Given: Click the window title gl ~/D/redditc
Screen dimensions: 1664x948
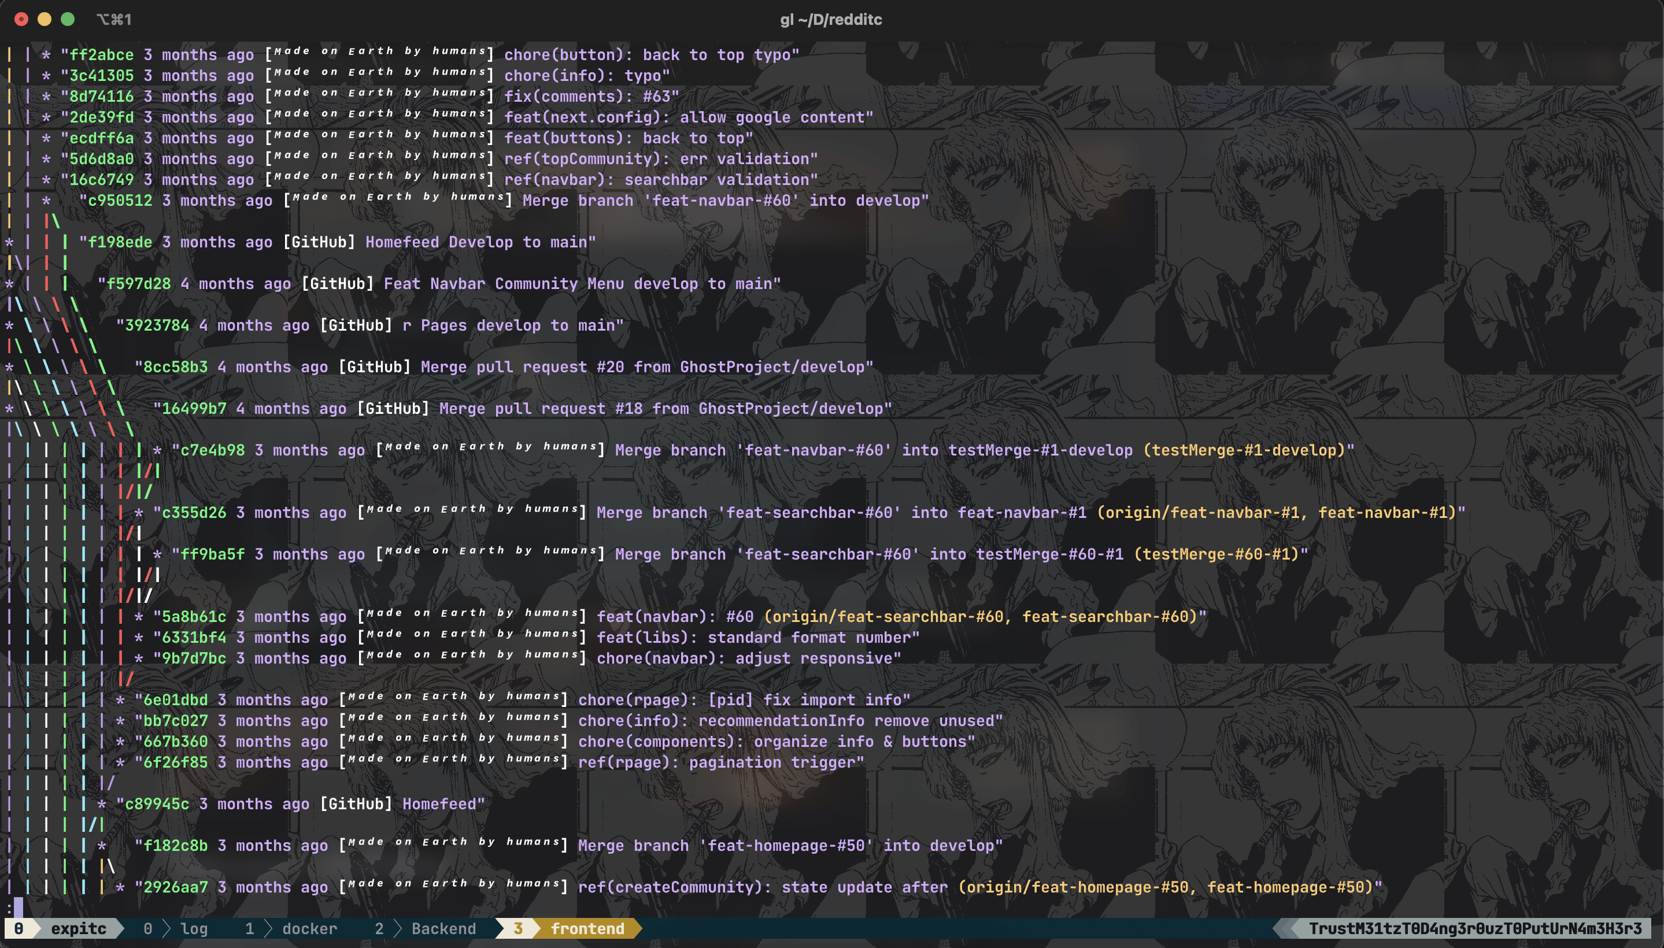Looking at the screenshot, I should click(x=831, y=20).
